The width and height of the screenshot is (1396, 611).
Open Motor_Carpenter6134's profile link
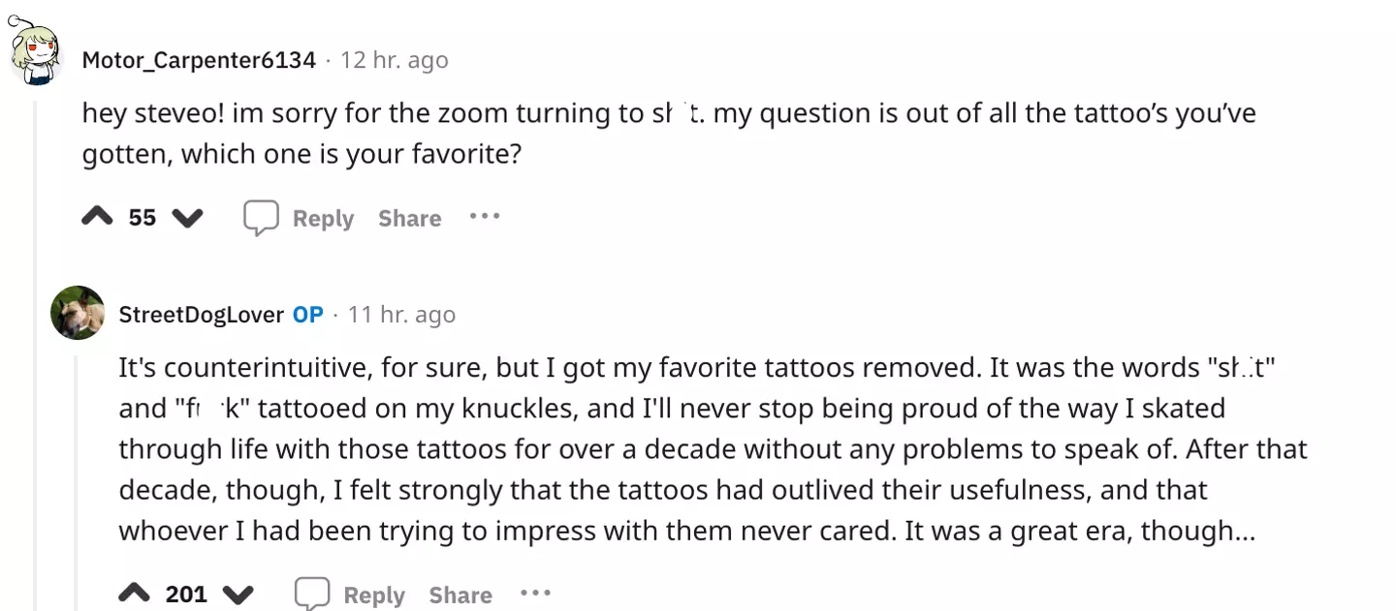(x=198, y=59)
